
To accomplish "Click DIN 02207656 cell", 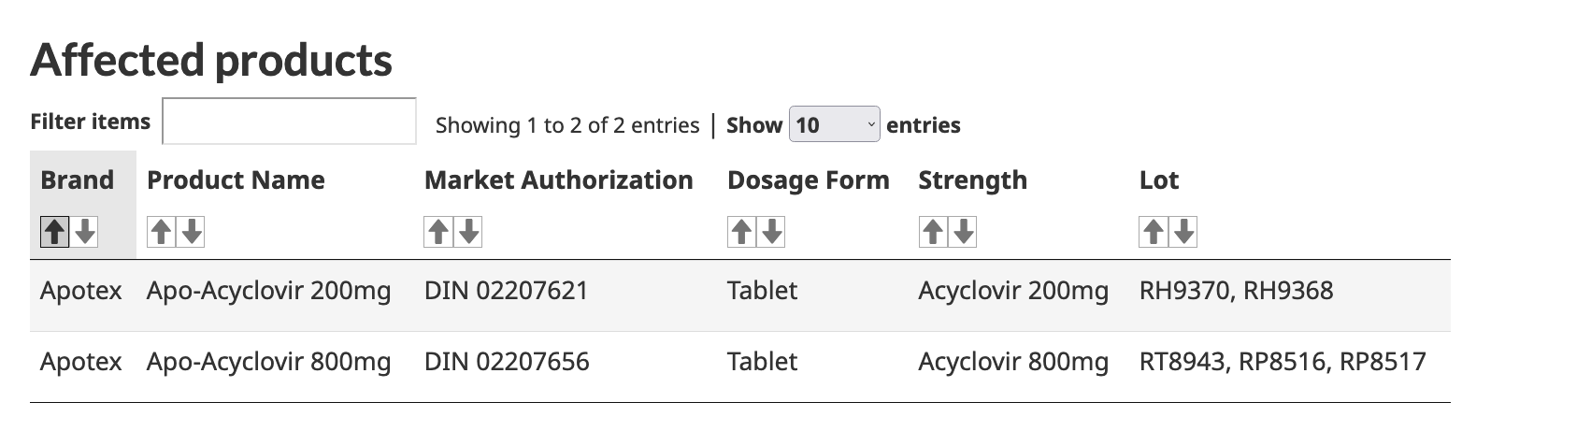I will [507, 362].
